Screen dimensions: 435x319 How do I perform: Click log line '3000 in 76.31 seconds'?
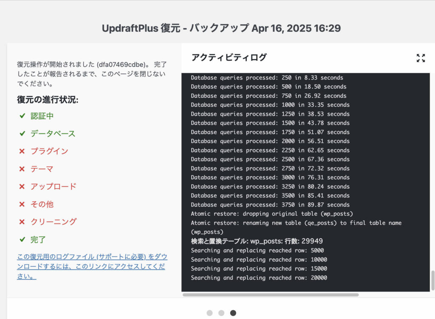click(x=270, y=177)
